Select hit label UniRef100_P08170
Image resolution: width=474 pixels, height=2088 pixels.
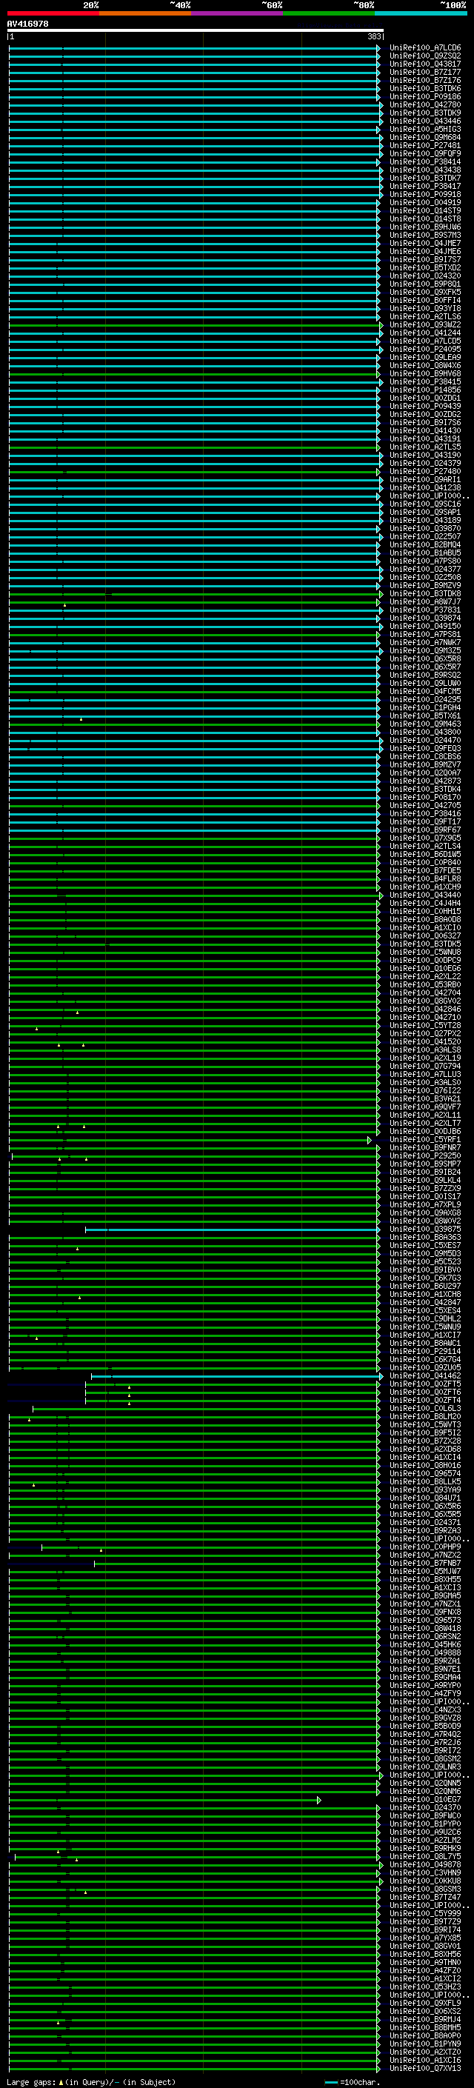click(424, 797)
